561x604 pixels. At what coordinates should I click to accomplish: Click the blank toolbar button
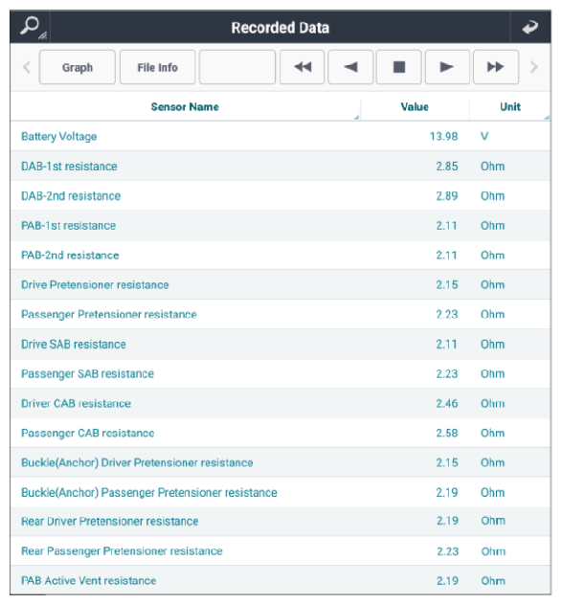pyautogui.click(x=237, y=67)
